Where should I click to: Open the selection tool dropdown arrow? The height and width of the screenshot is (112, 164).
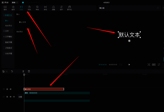pyautogui.click(x=7, y=71)
